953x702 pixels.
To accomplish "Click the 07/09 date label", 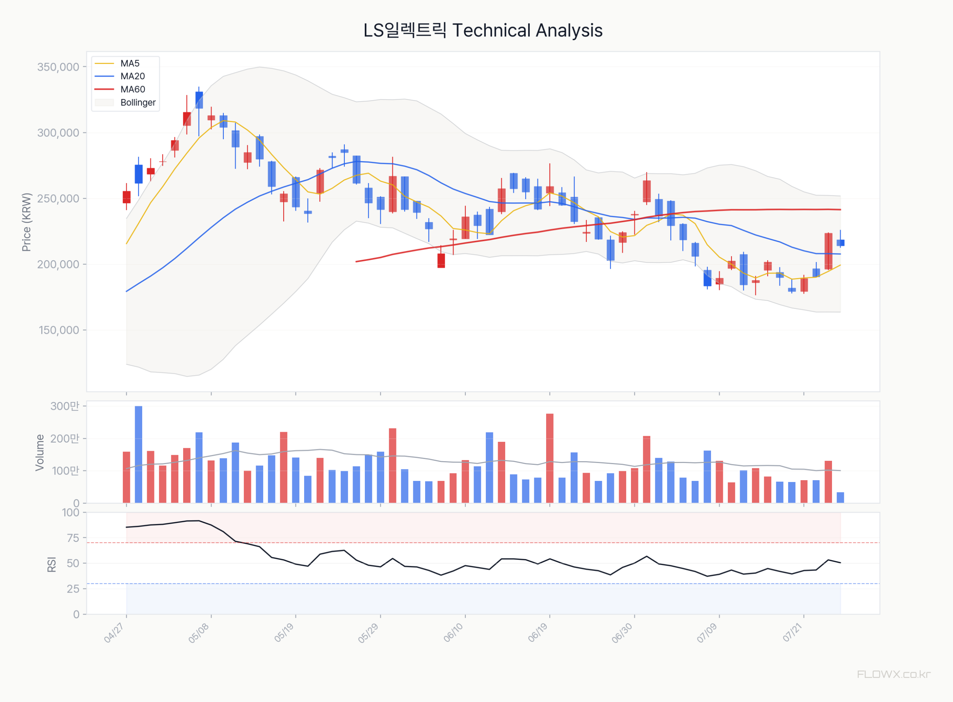I will coord(707,633).
